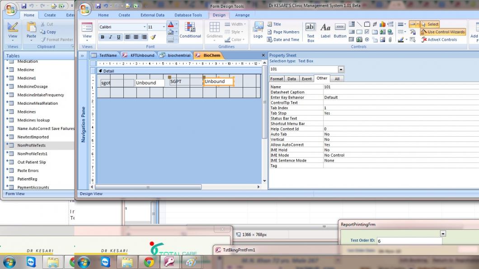This screenshot has width=479, height=269.
Task: Click the Format Painter brush icon
Action: tap(153, 37)
